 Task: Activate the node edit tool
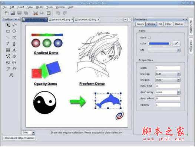point(8,56)
